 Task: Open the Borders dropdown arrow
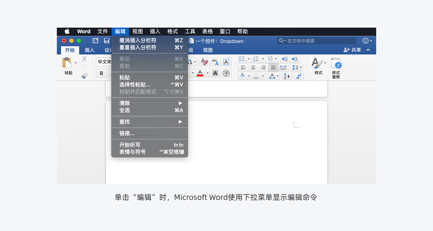tap(263, 76)
